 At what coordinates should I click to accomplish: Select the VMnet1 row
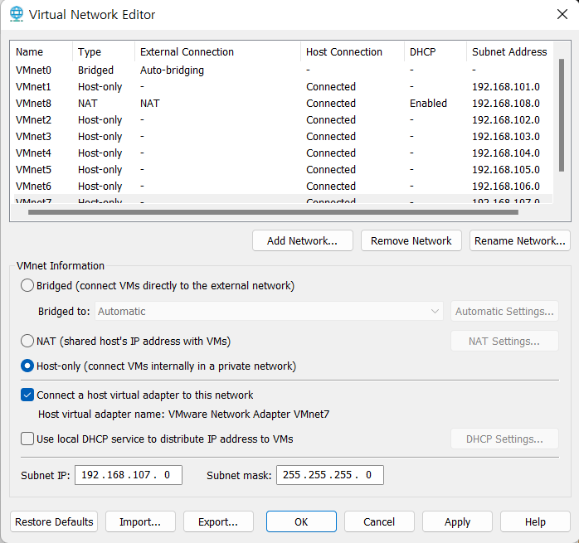283,87
